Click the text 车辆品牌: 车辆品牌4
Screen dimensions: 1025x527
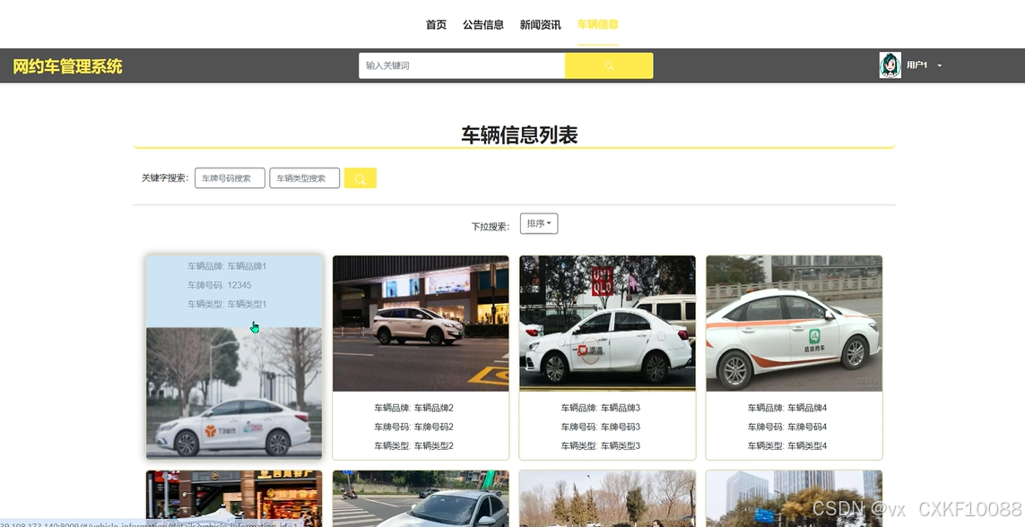click(787, 408)
